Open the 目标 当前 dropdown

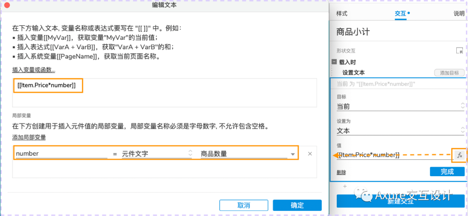(x=400, y=106)
